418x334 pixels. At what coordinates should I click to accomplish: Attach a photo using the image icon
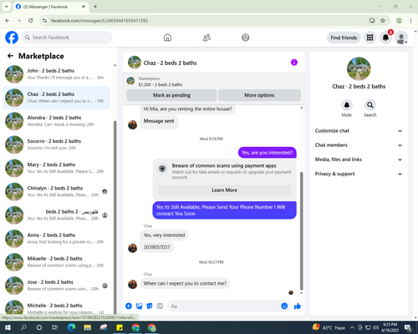point(139,306)
